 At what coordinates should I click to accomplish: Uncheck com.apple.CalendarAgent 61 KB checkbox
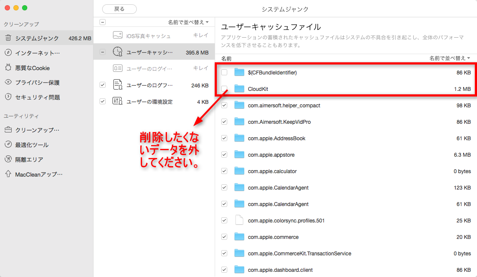(x=224, y=204)
